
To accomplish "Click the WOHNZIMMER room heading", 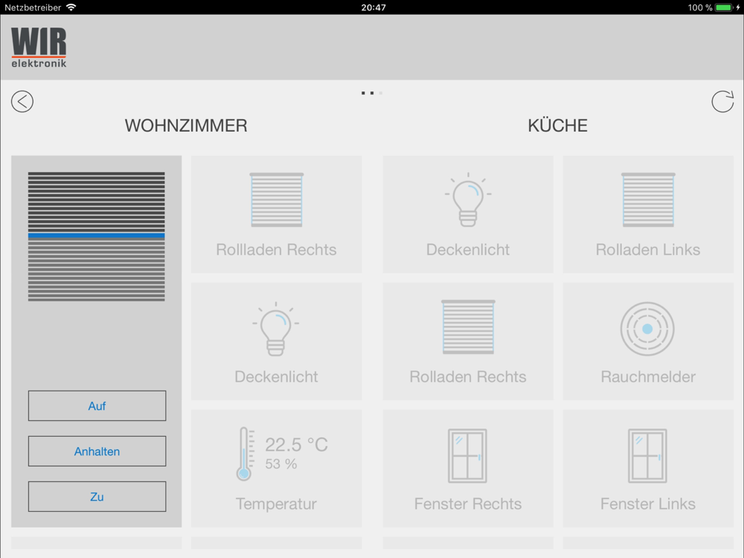I will click(186, 126).
